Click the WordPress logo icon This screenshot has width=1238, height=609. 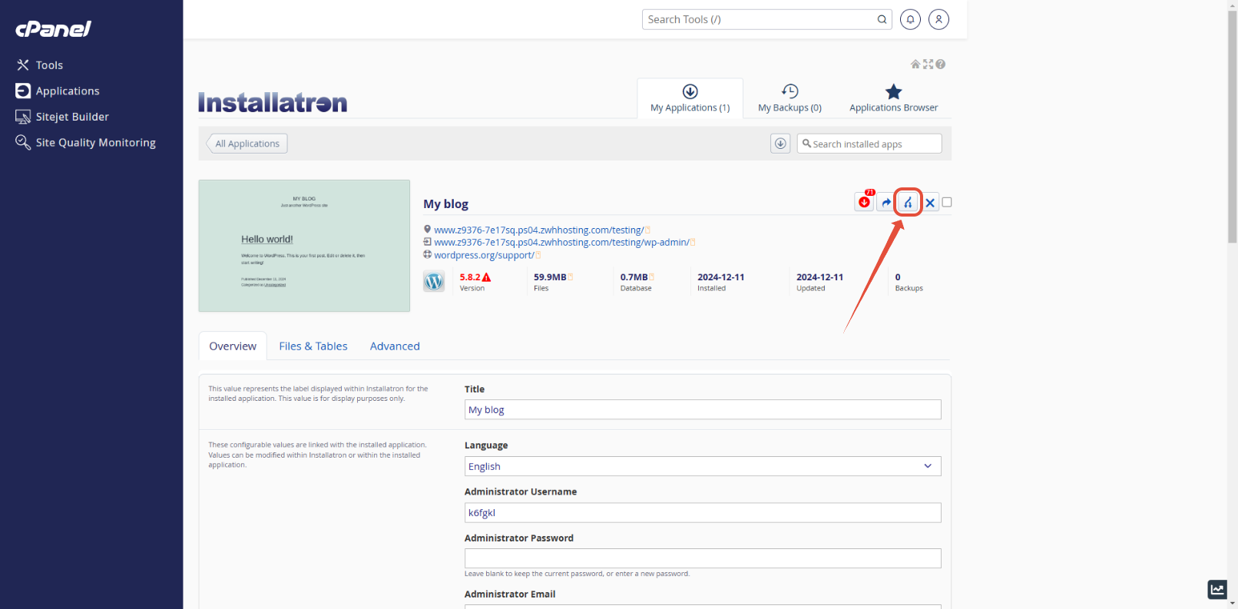[x=434, y=282]
